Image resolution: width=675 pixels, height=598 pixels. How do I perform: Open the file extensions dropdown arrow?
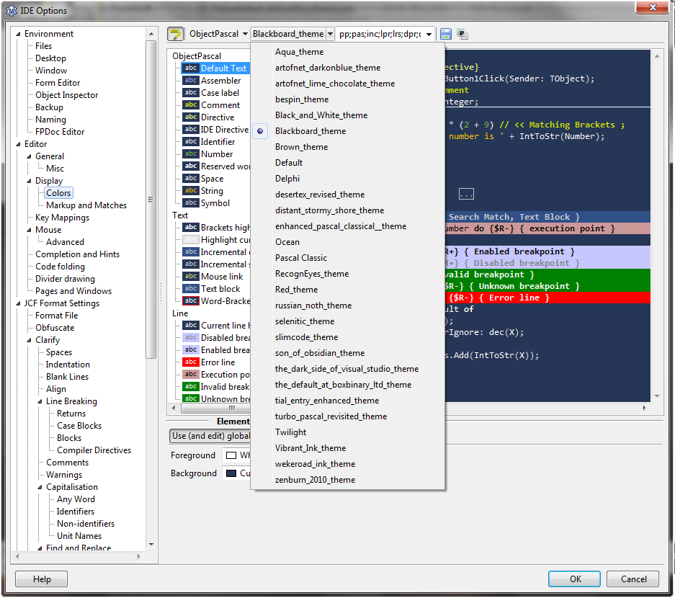(x=429, y=34)
